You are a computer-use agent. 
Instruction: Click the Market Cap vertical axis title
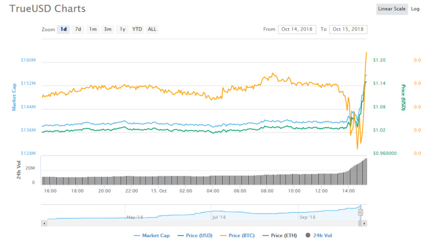coord(14,97)
